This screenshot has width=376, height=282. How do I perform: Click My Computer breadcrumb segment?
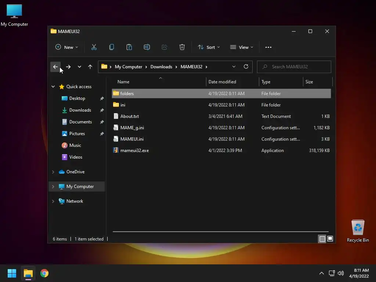(x=129, y=67)
